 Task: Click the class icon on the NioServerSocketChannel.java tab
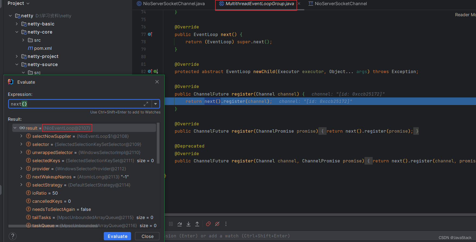click(x=139, y=4)
